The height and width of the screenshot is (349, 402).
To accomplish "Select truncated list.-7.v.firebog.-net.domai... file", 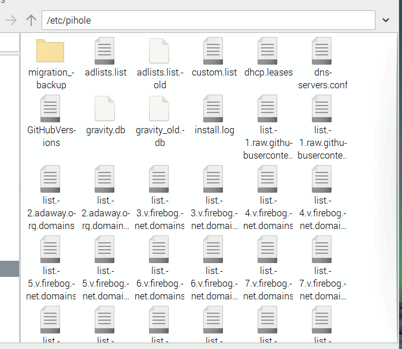I will [x=322, y=249].
